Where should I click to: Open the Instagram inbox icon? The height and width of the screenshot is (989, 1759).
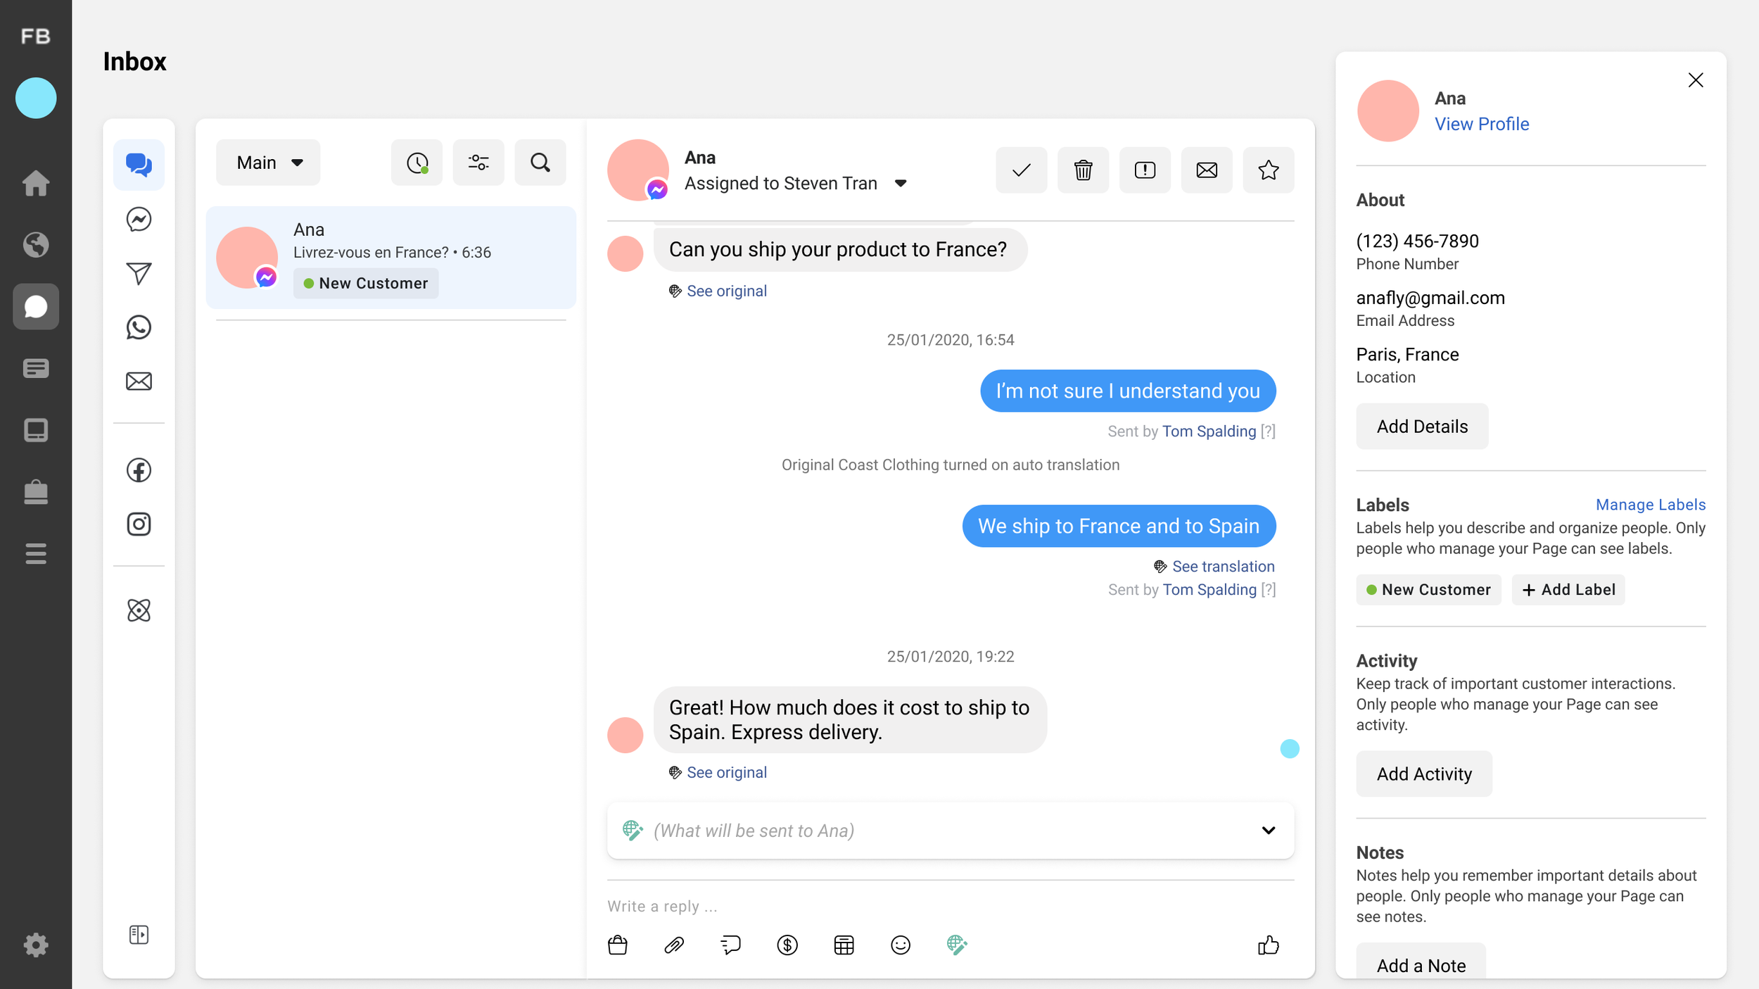click(x=139, y=524)
